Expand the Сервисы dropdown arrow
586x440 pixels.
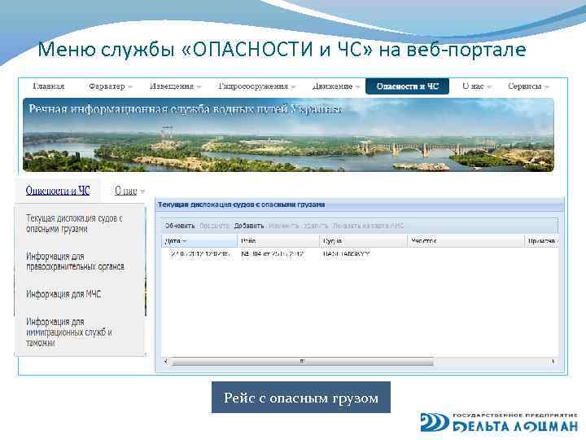546,87
